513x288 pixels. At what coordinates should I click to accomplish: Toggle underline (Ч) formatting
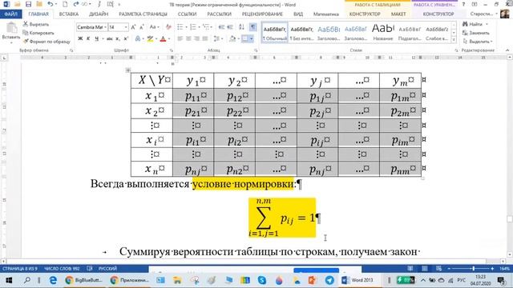[x=96, y=39]
